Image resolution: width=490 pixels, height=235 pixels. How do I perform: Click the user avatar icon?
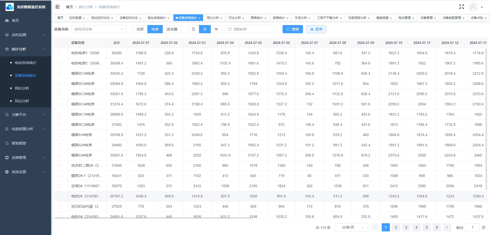[473, 7]
